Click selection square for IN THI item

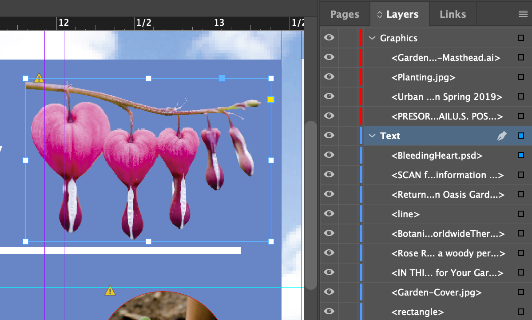521,272
